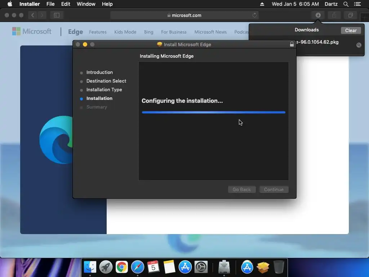The image size is (369, 277).
Task: Open the App Store icon beside Installer in Dock
Action: tap(247, 267)
